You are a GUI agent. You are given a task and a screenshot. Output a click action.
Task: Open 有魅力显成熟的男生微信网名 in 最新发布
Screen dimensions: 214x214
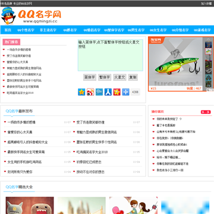click(x=97, y=132)
